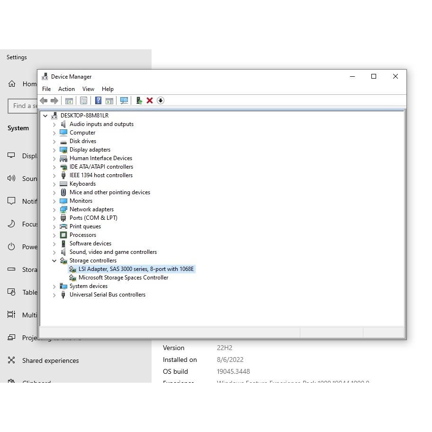This screenshot has height=432, width=432.
Task: Click the Find a setting search box
Action: 23,106
